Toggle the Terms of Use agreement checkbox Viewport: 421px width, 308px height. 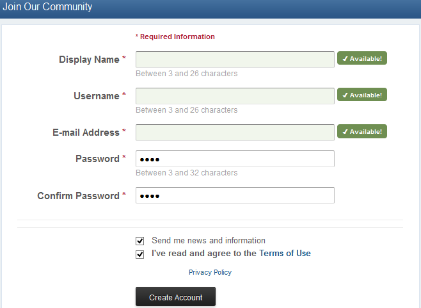140,254
